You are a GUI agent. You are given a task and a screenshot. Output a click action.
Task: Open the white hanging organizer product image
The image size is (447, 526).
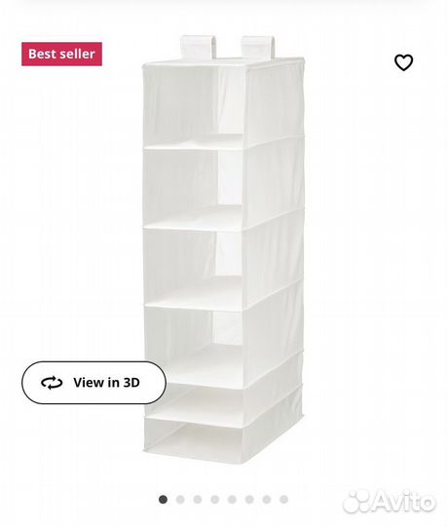pyautogui.click(x=224, y=250)
